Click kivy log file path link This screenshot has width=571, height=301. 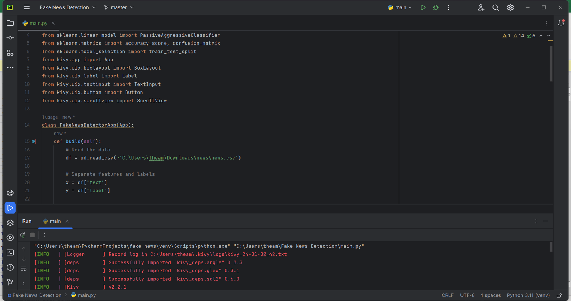(218, 254)
